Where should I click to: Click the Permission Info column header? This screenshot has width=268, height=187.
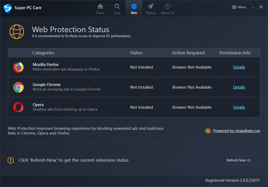(x=235, y=53)
